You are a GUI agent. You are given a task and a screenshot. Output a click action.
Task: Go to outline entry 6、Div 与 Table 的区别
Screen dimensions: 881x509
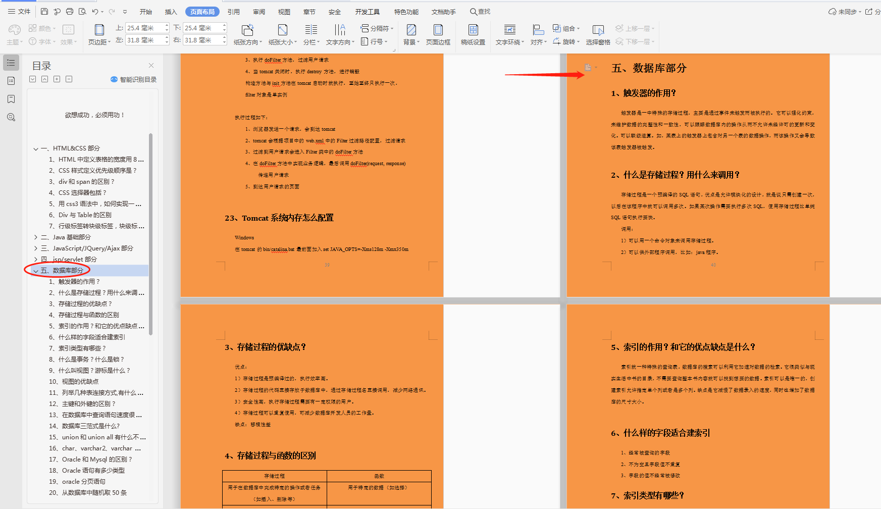coord(80,215)
